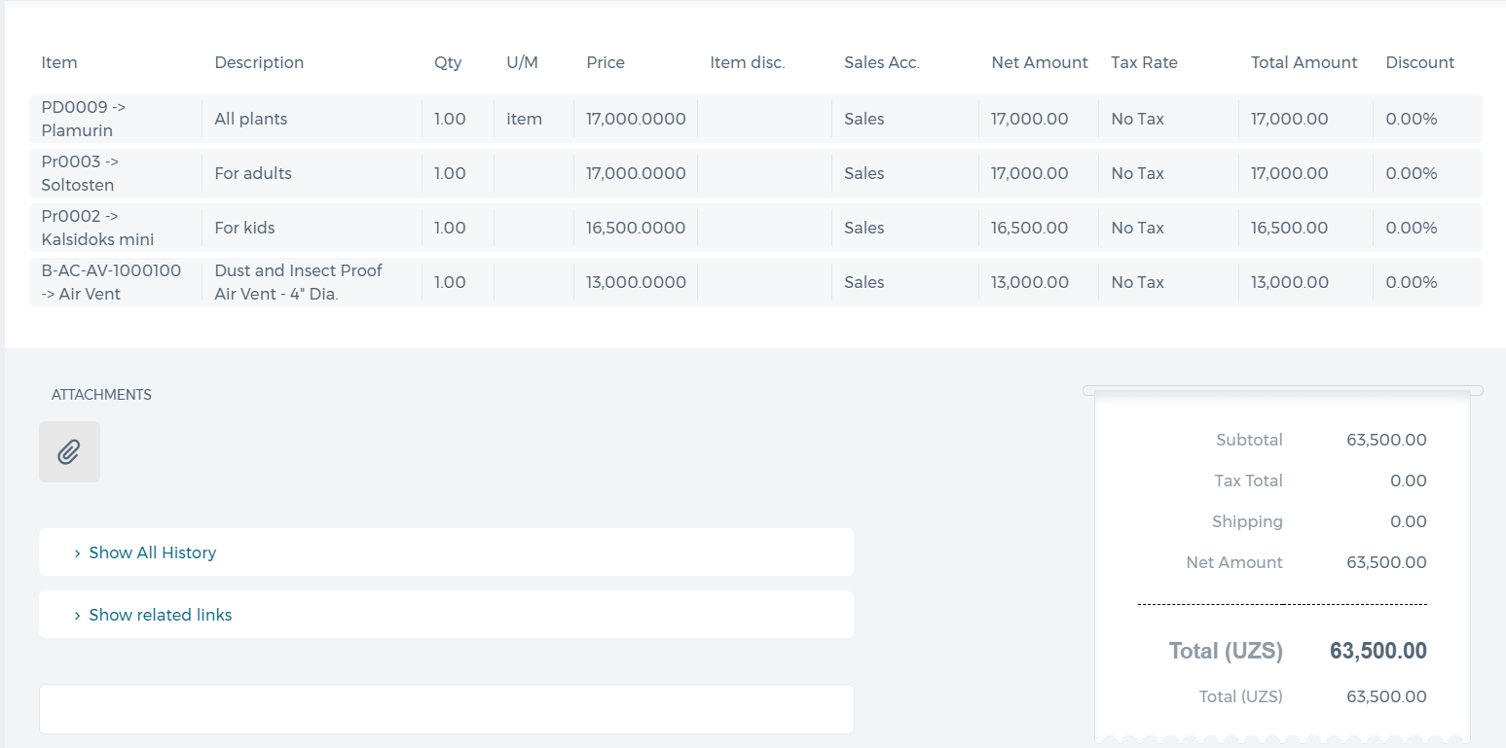Click the Total Amount column header

(x=1304, y=62)
